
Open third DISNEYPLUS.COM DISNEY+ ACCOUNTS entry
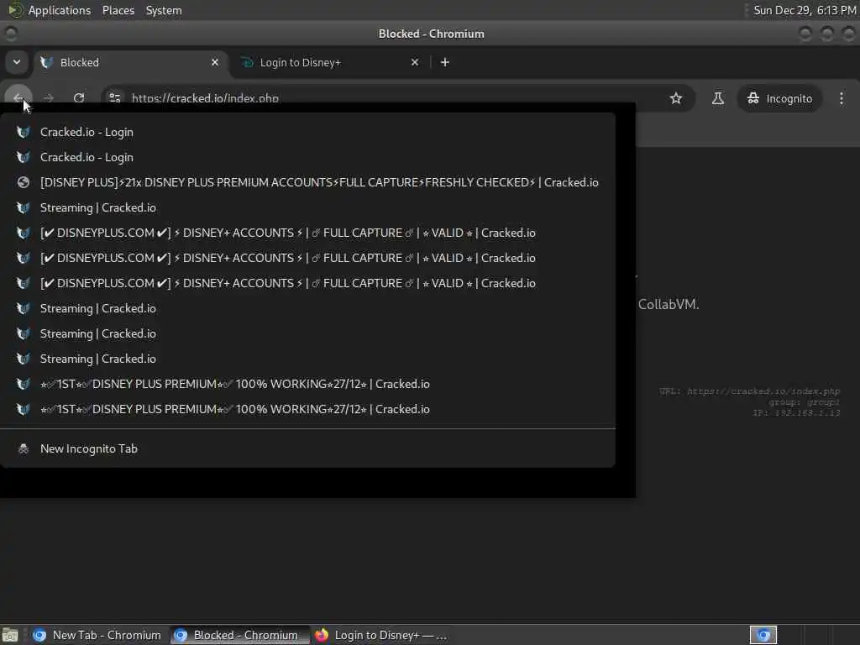pyautogui.click(x=307, y=284)
